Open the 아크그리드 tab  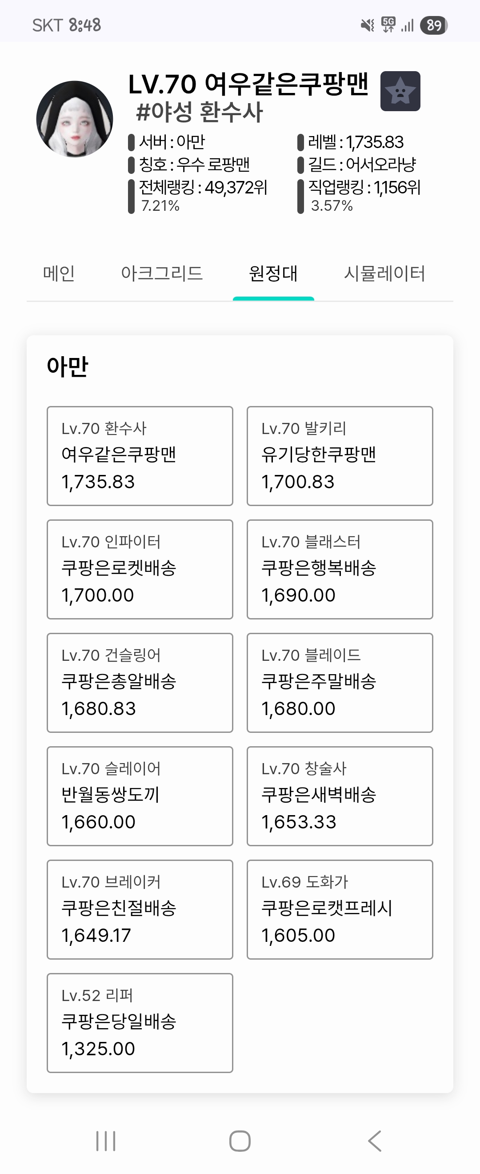[x=162, y=273]
